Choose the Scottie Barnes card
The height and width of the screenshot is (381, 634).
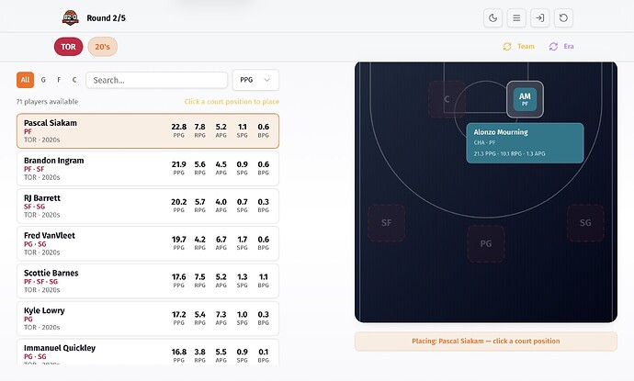pyautogui.click(x=148, y=281)
